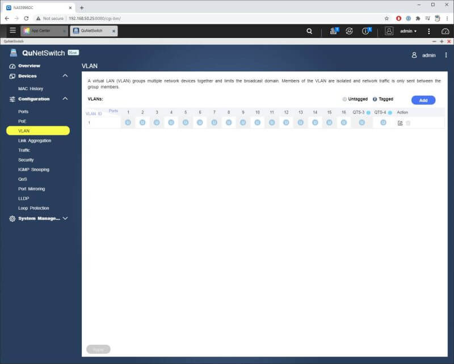Open event notifications info icon
Viewport: 454px width, 364px height.
(x=366, y=31)
